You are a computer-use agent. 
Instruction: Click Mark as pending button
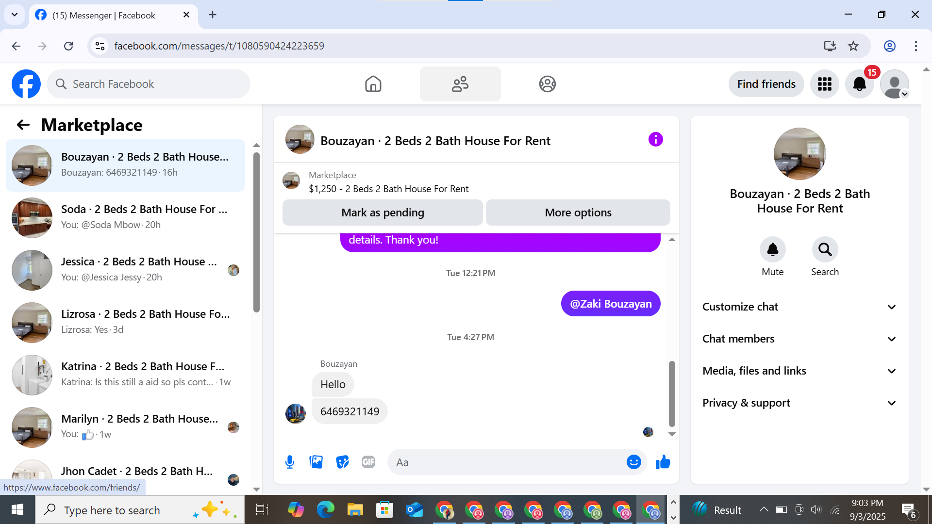[x=383, y=213]
